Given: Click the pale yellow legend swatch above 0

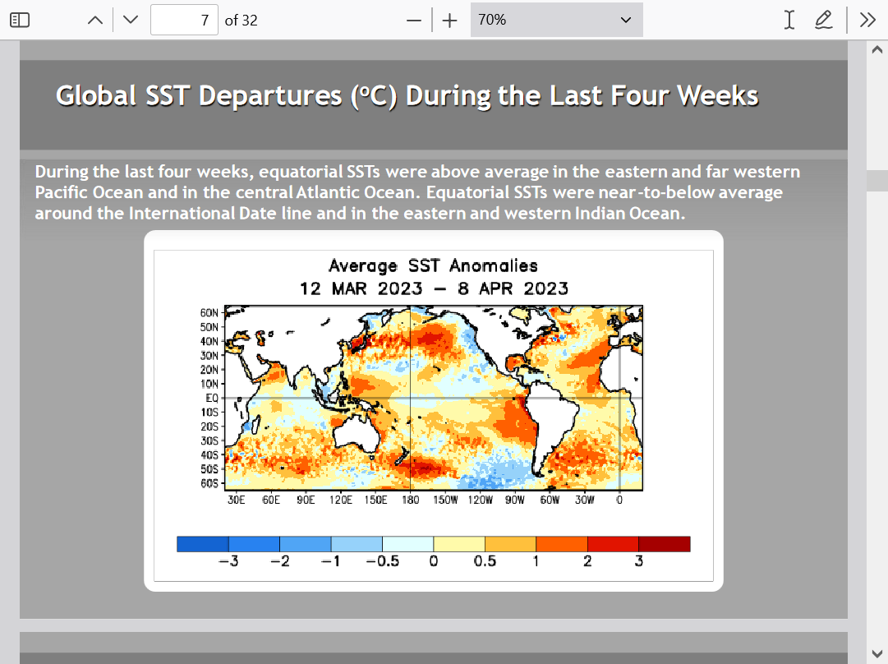Looking at the screenshot, I should [x=459, y=544].
